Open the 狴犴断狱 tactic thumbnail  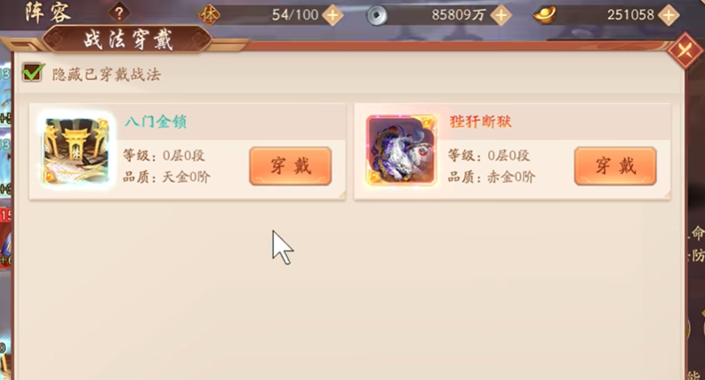(x=401, y=150)
